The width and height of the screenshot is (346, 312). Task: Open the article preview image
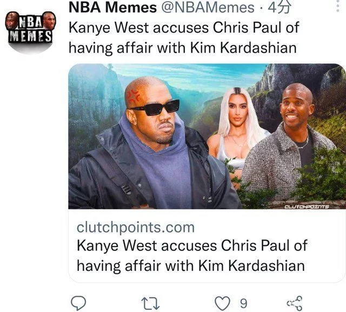207,136
